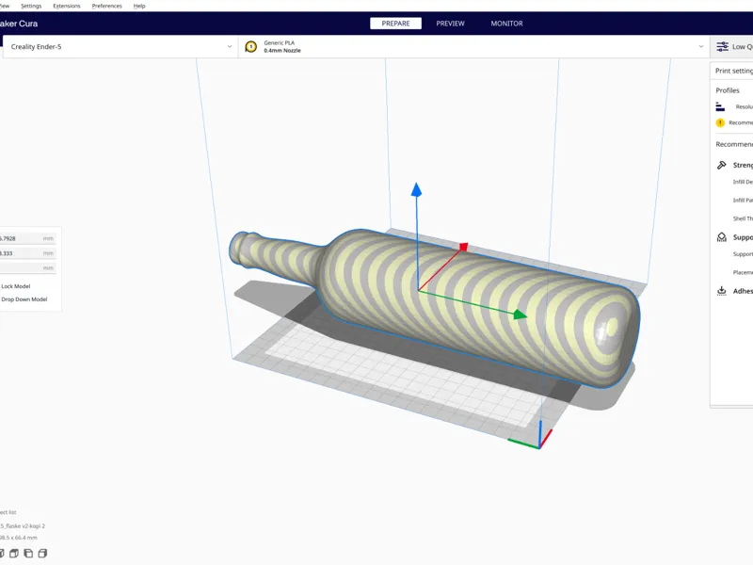Click the Generic PLA extruder icon
The width and height of the screenshot is (753, 565).
tap(250, 46)
